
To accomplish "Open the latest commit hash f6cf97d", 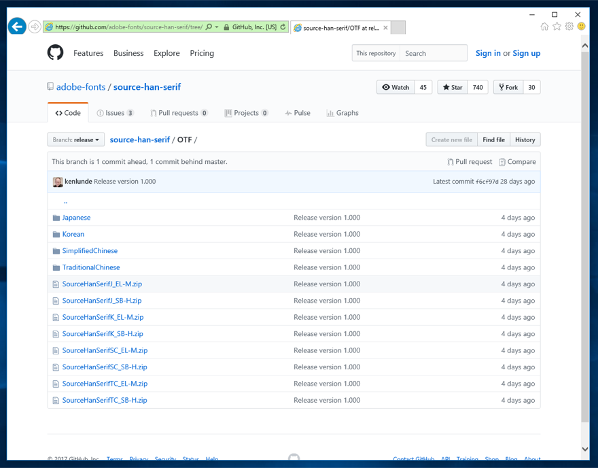I will 487,182.
